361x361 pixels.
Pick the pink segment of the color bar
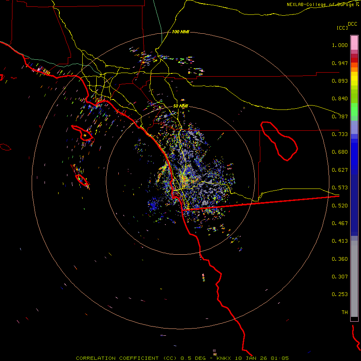pyautogui.click(x=354, y=43)
